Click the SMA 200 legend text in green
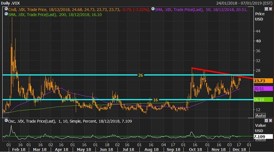Image resolution: width=274 pixels, height=152 pixels. click(55, 14)
